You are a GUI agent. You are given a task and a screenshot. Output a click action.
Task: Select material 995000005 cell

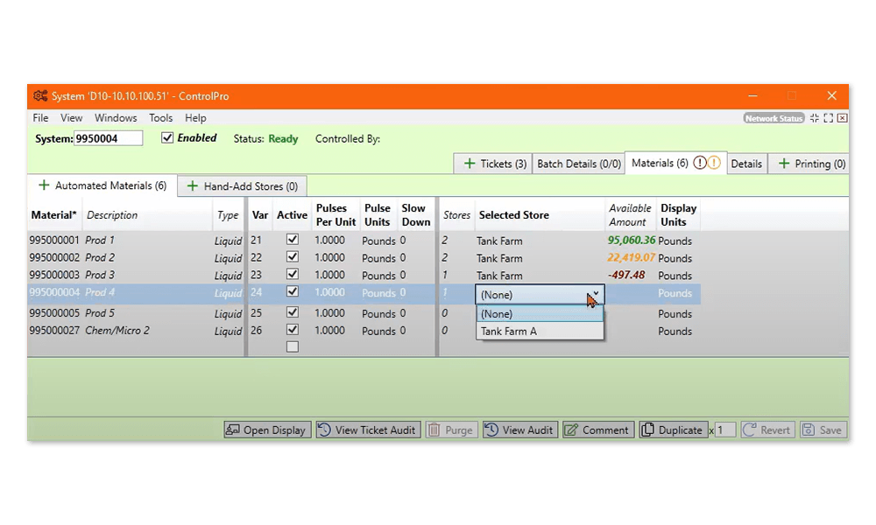54,313
